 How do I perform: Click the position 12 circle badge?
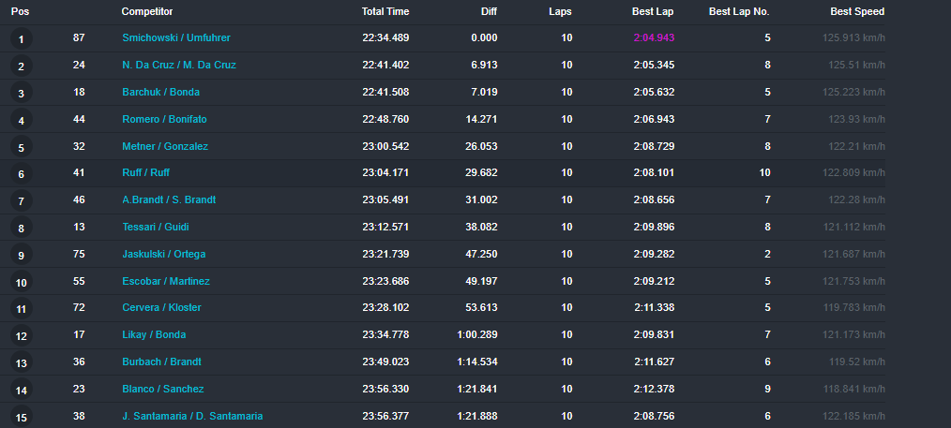(x=21, y=336)
